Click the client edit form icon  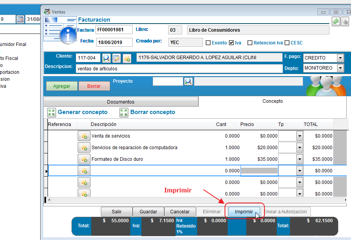pyautogui.click(x=116, y=58)
